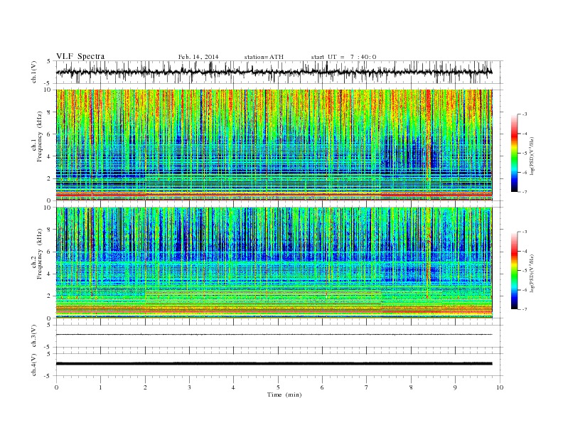This screenshot has width=563, height=435.
Task: Click the '-7' label on ch.2 colorbar
Action: coord(524,309)
